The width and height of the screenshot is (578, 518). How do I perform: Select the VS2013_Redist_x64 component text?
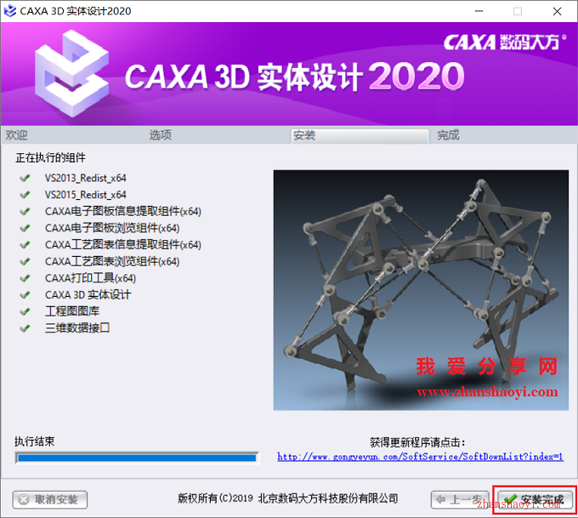[x=86, y=179]
